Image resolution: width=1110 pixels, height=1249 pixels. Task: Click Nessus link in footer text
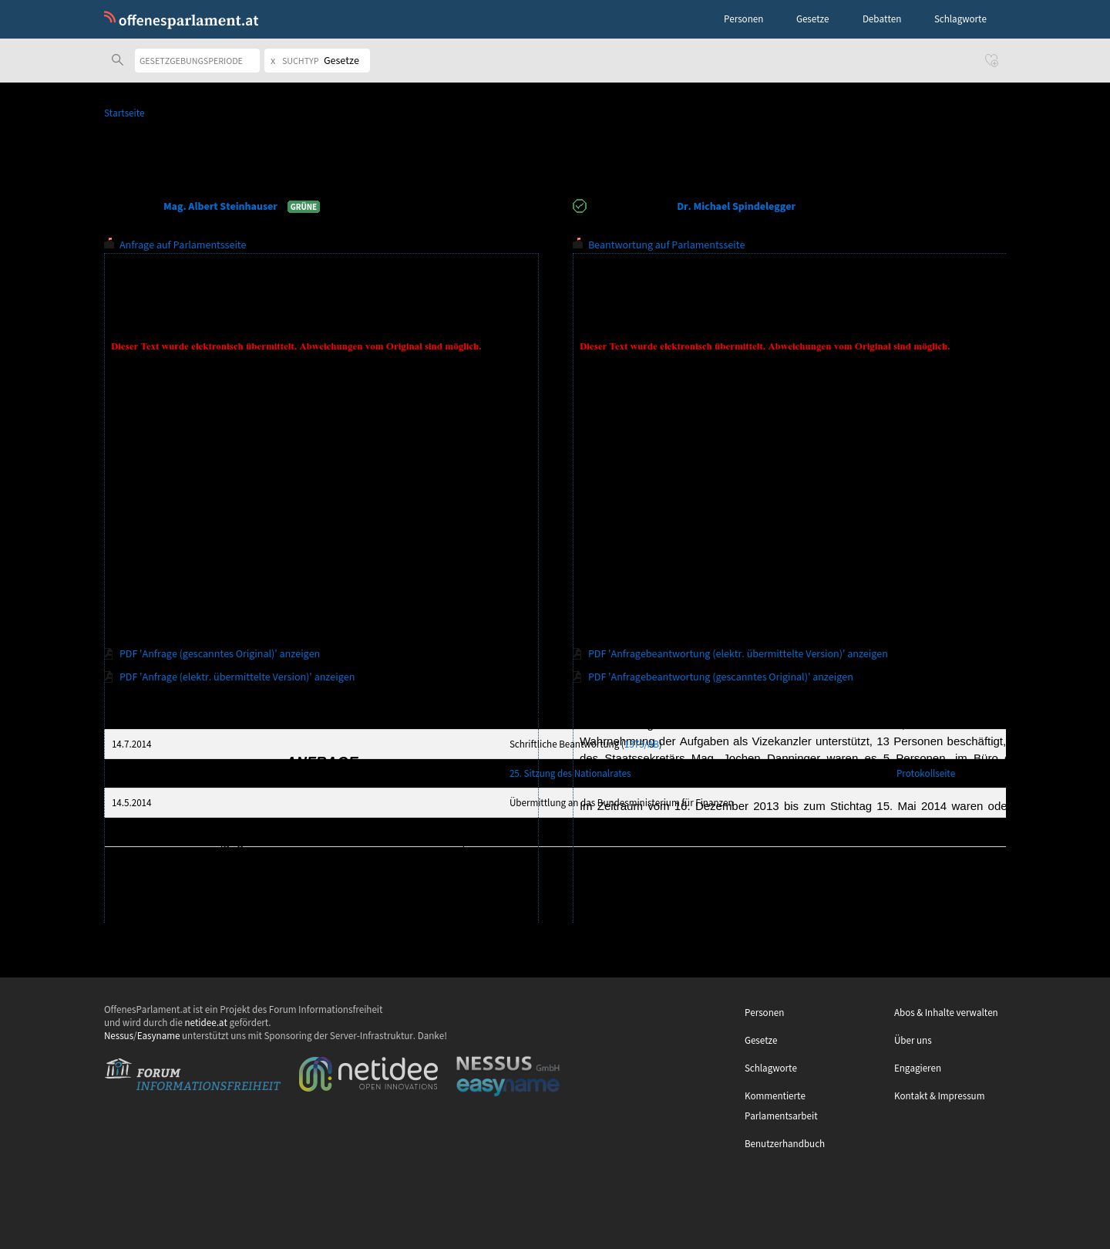(119, 1035)
